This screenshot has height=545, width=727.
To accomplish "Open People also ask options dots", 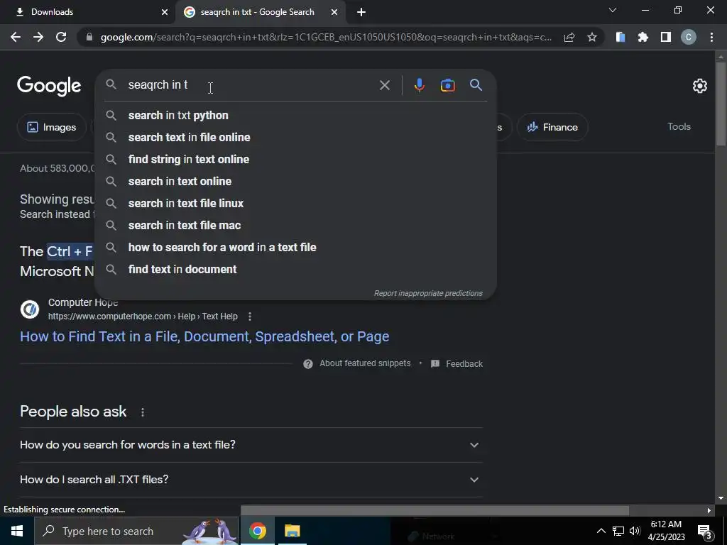I will (x=142, y=412).
